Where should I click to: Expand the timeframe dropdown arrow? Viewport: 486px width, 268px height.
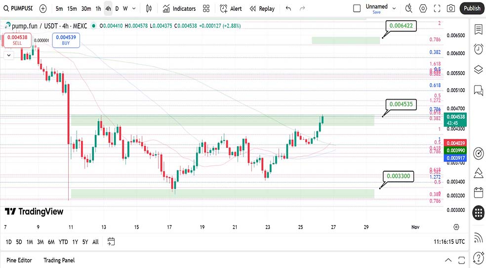coord(134,8)
